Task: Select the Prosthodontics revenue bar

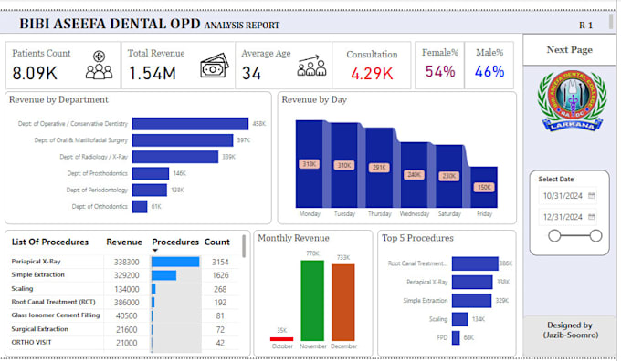Action: pyautogui.click(x=151, y=173)
